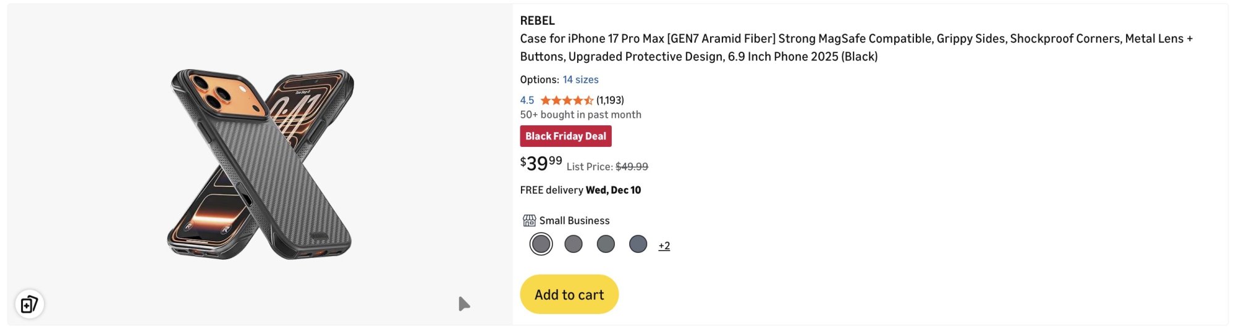Viewport: 1236px width, 327px height.
Task: Click the Black Friday Deal badge
Action: [x=565, y=136]
